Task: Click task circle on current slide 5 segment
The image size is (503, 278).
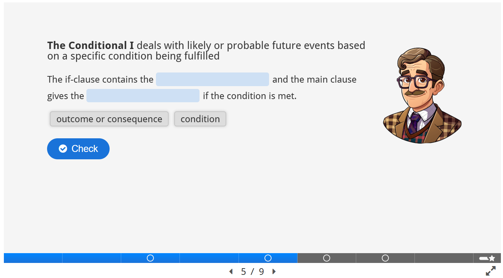Action: 268,258
